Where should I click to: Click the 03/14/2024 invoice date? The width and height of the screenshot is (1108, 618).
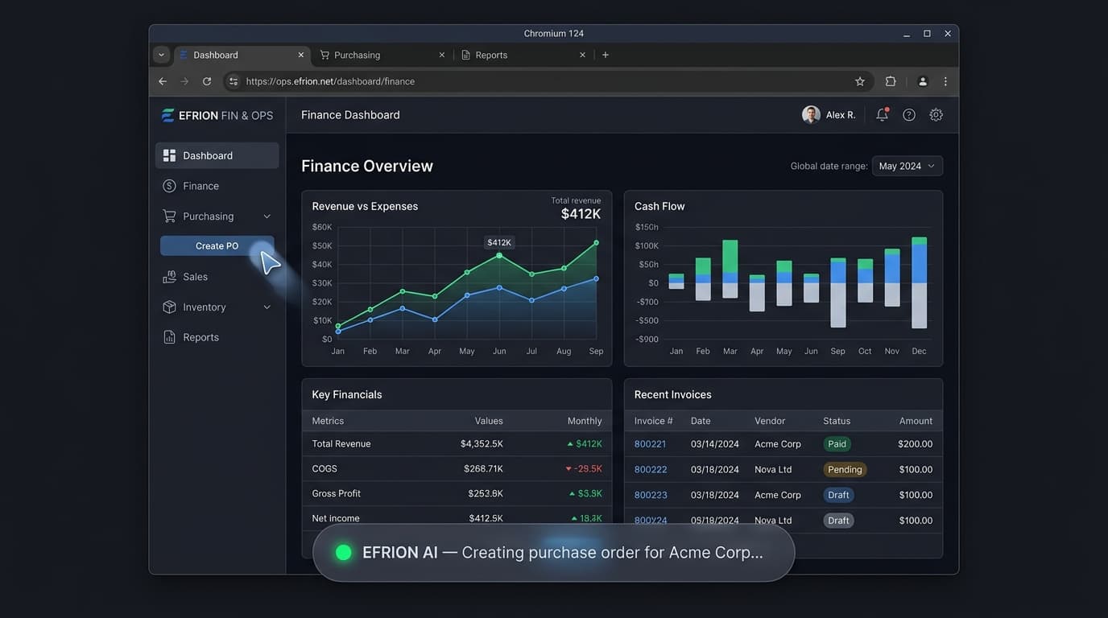[x=715, y=444]
